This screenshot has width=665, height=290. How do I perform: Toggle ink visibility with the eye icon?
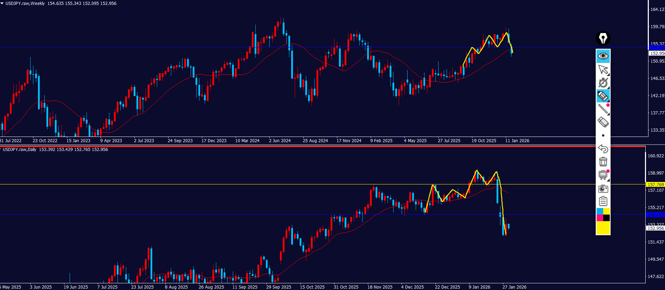(603, 56)
